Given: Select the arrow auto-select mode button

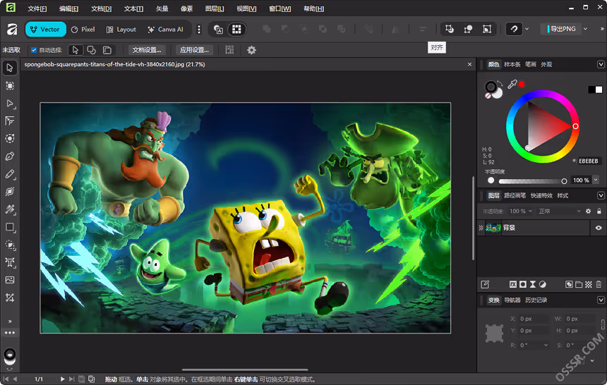Looking at the screenshot, I should tap(76, 50).
